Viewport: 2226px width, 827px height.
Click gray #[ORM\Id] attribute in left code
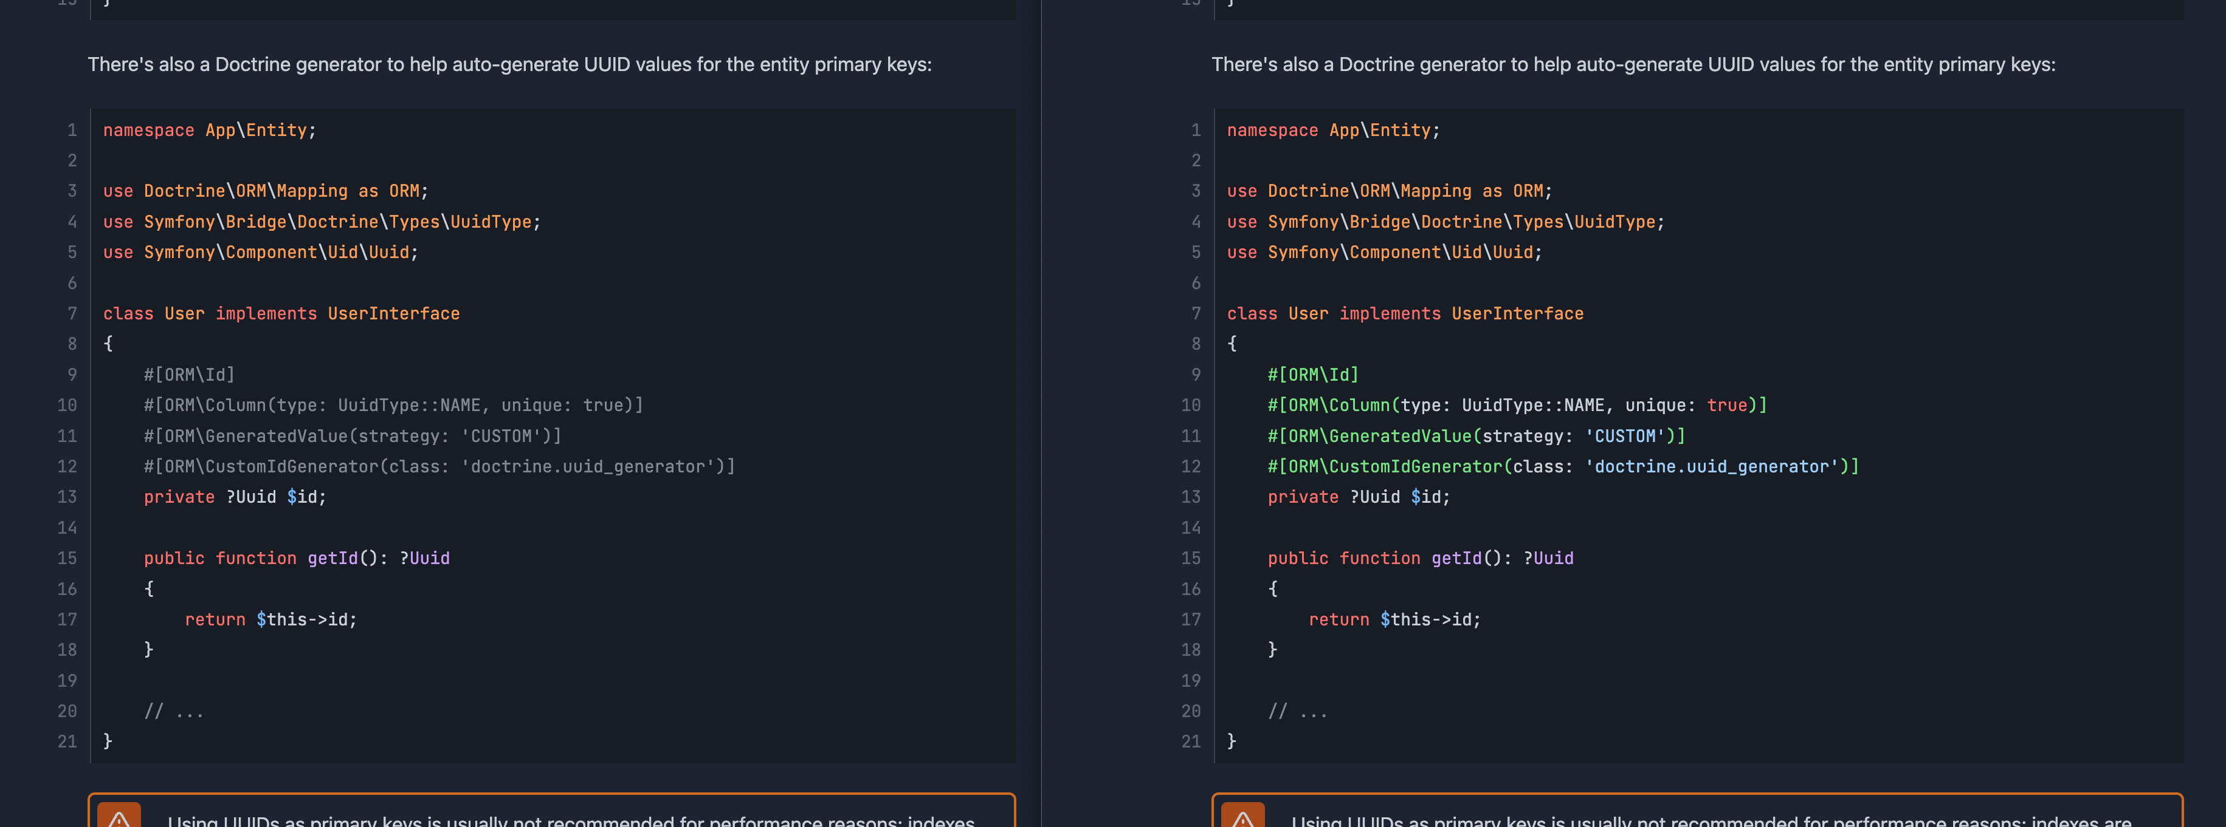(x=189, y=375)
